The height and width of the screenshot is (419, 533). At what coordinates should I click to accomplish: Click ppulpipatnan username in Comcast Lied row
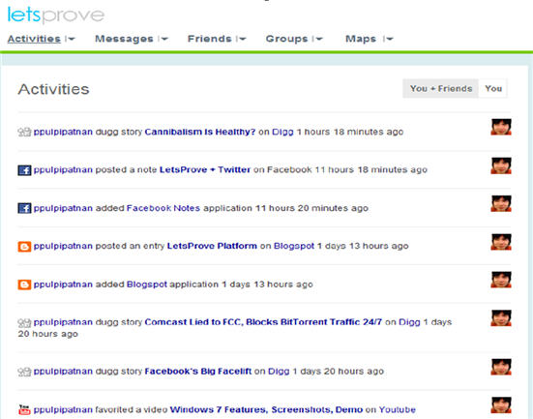(63, 322)
